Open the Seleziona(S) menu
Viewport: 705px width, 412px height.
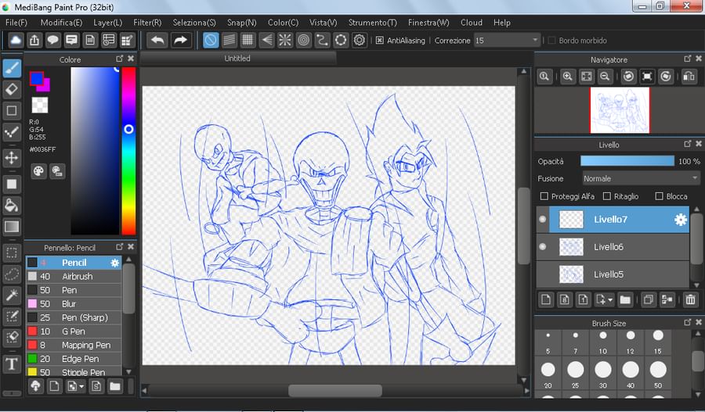coord(194,23)
